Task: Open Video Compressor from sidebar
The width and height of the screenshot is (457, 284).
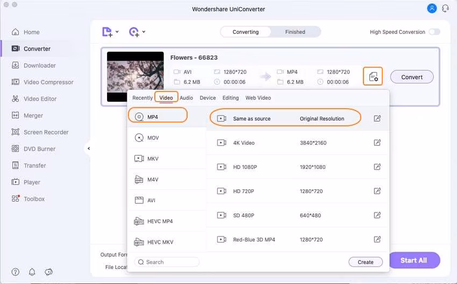Action: tap(42, 82)
